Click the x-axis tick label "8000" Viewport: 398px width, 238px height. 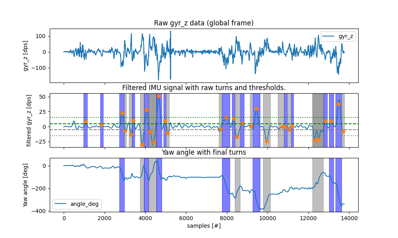(227, 219)
